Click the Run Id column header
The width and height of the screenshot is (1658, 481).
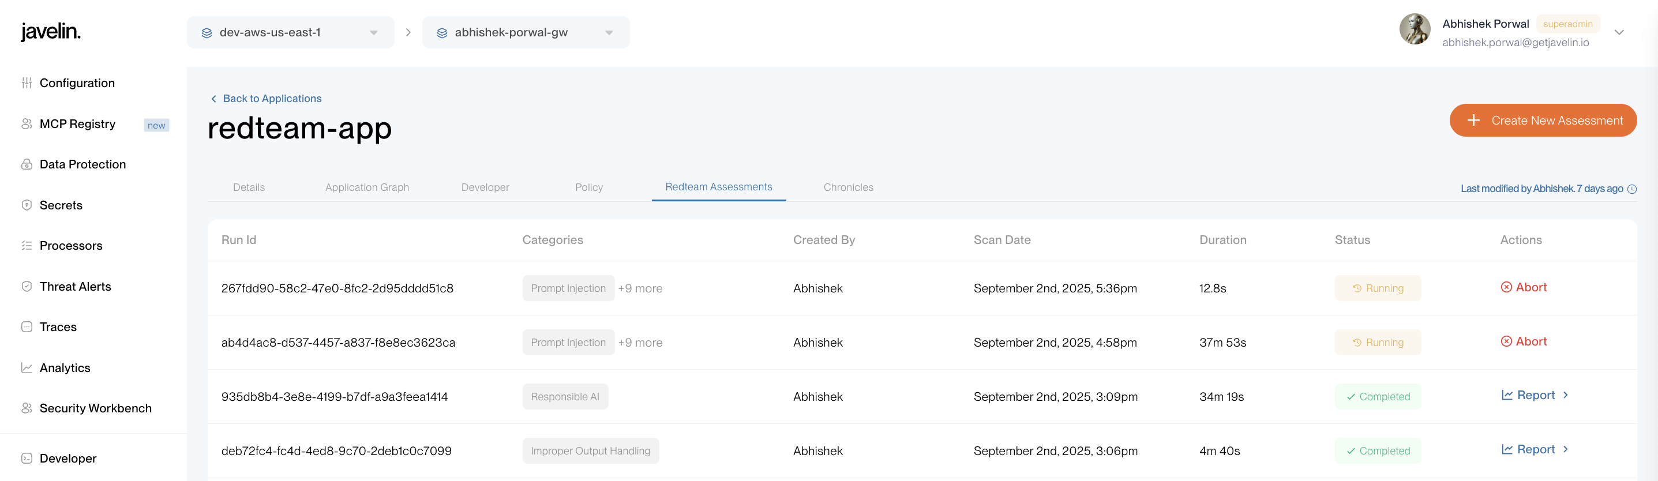coord(238,240)
